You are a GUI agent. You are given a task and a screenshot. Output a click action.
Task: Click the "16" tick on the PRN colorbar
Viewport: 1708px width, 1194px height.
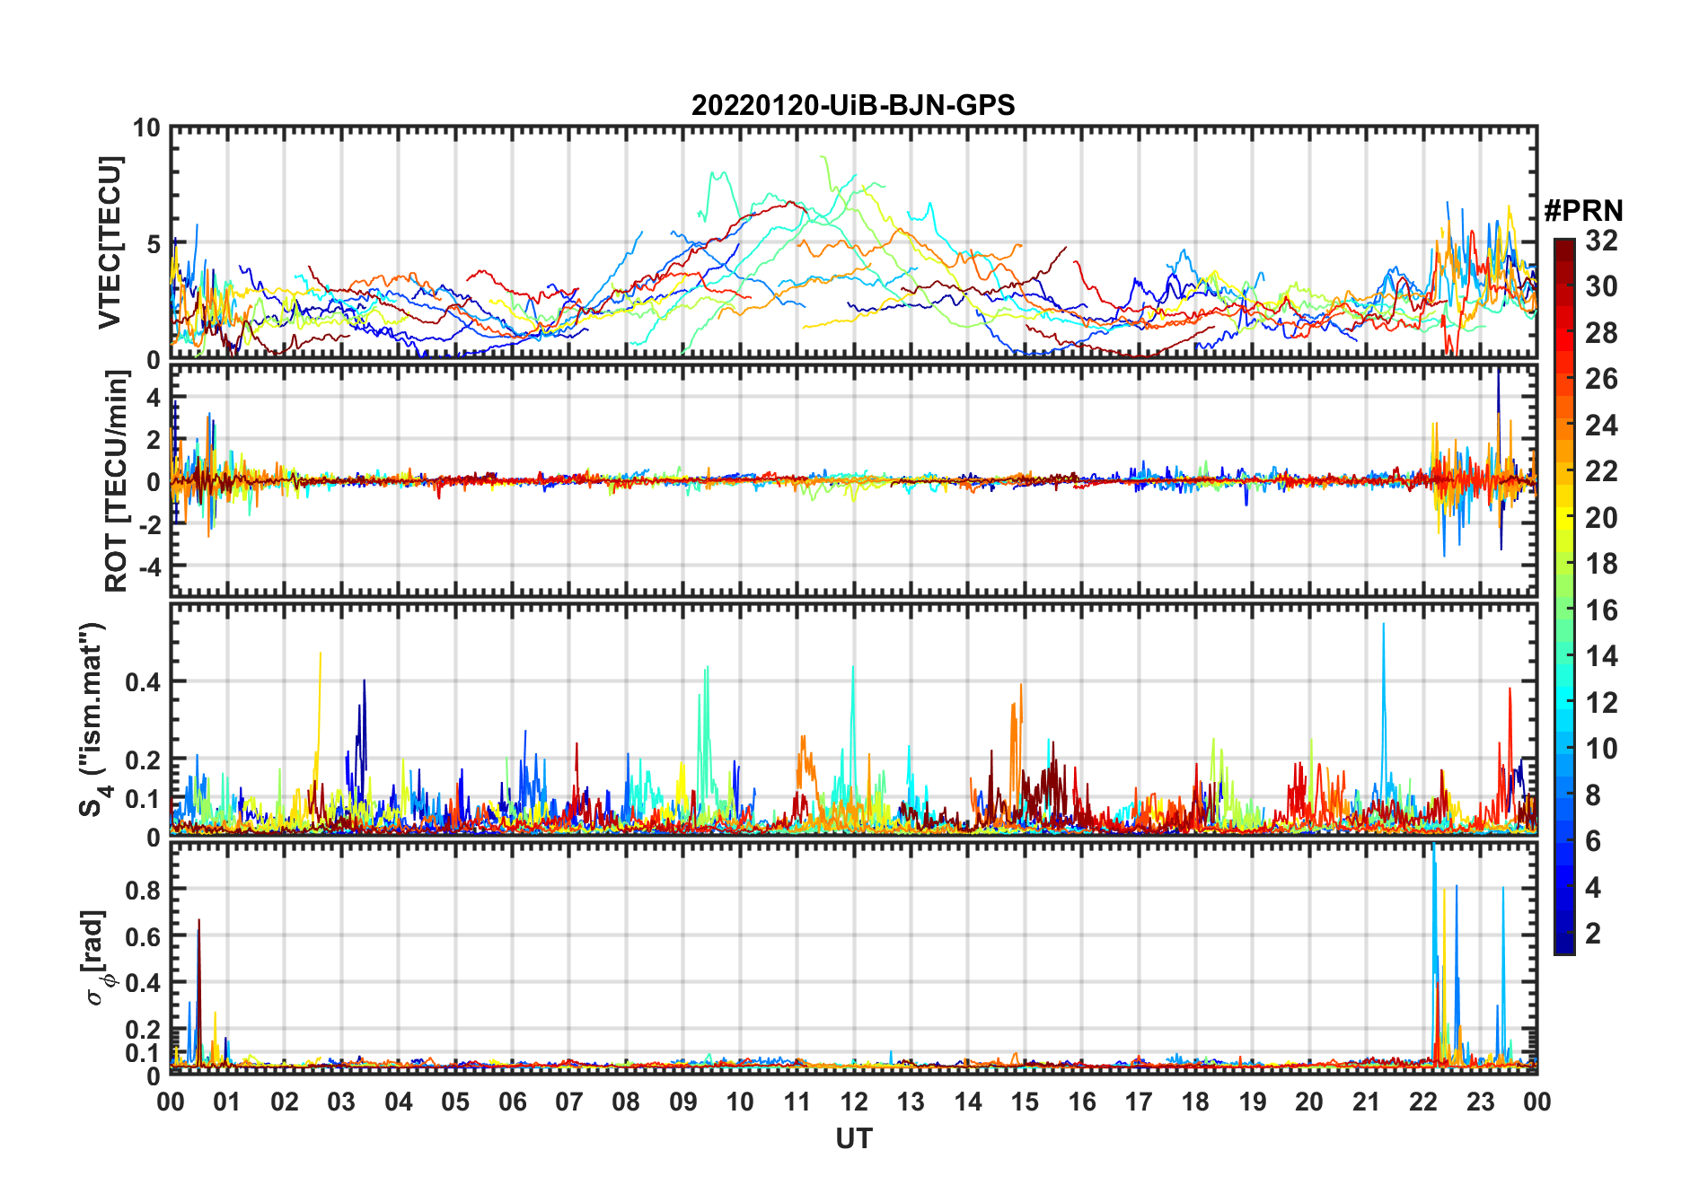click(1601, 610)
